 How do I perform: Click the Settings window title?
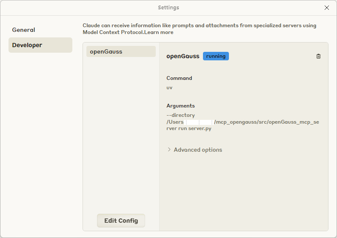(x=168, y=8)
